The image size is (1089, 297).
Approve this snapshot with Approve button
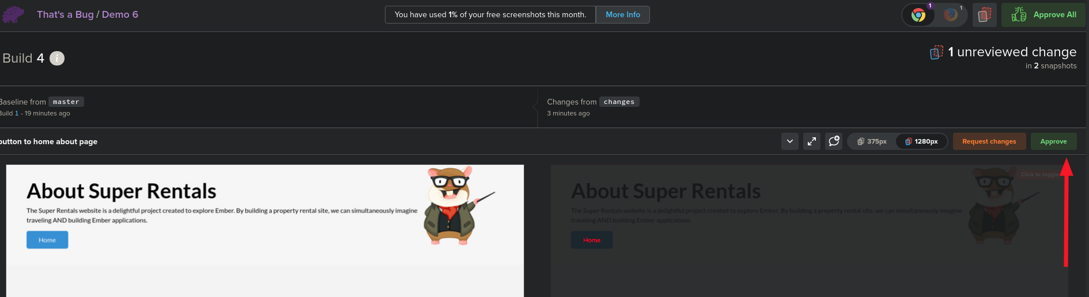pyautogui.click(x=1053, y=141)
